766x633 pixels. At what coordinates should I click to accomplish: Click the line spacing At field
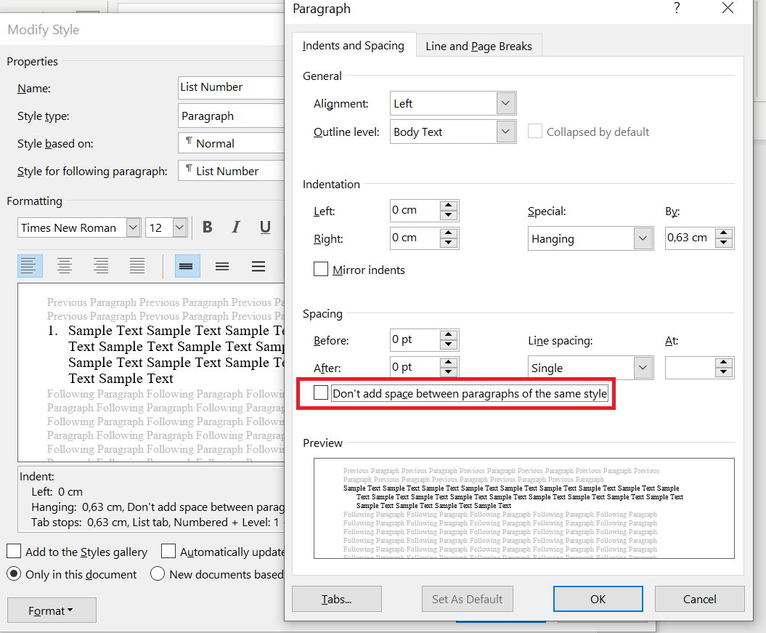690,368
